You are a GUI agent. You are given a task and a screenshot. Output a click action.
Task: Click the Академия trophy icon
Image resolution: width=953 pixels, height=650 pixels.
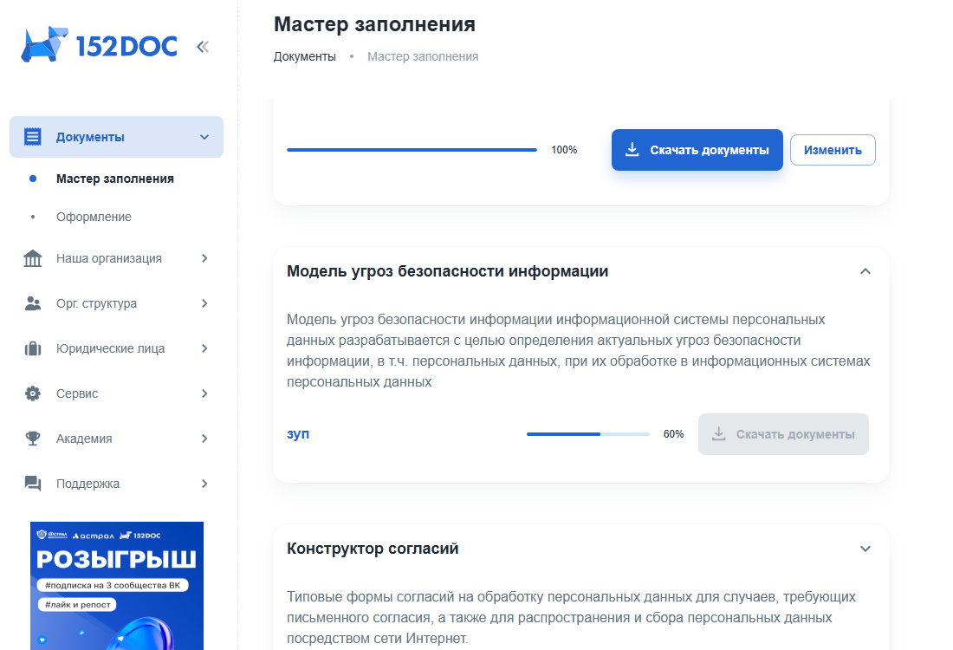[x=33, y=439]
